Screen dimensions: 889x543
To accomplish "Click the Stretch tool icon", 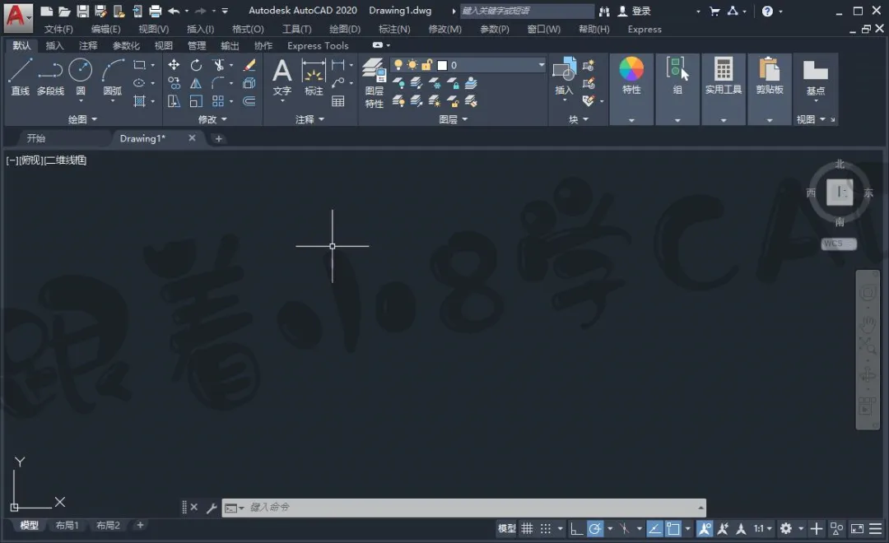I will tap(174, 101).
